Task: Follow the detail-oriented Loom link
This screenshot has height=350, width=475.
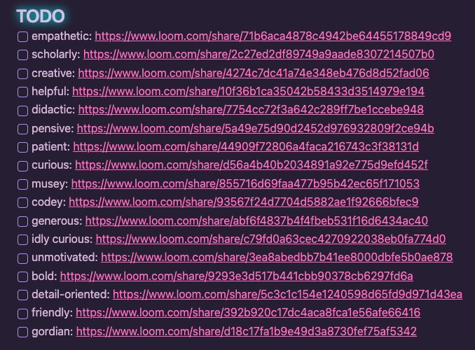Action: point(287,294)
